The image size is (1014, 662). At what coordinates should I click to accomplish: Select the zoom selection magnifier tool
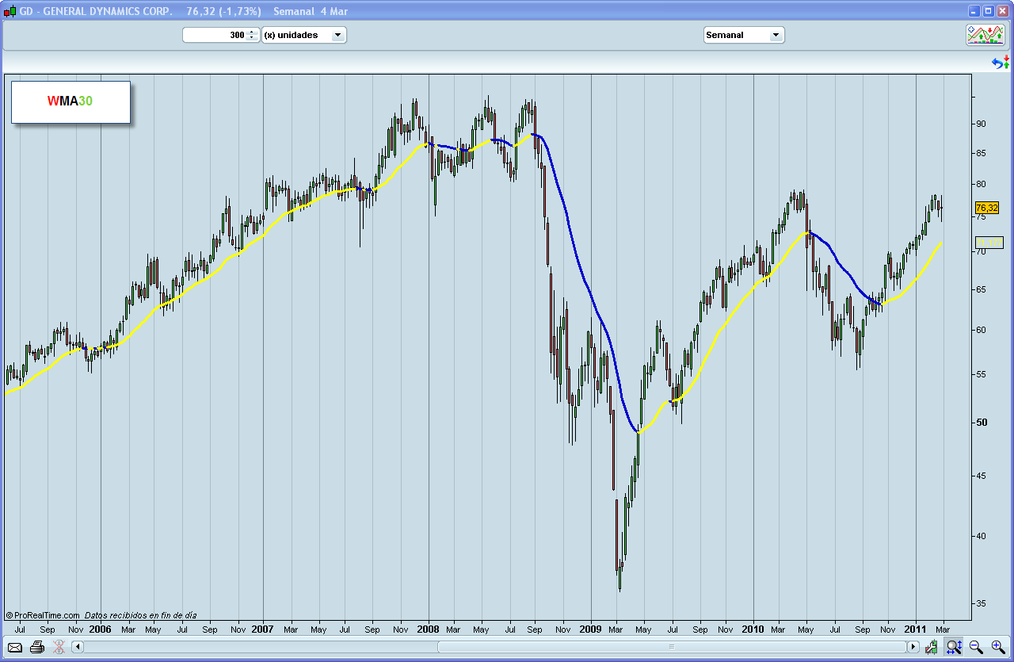(954, 647)
